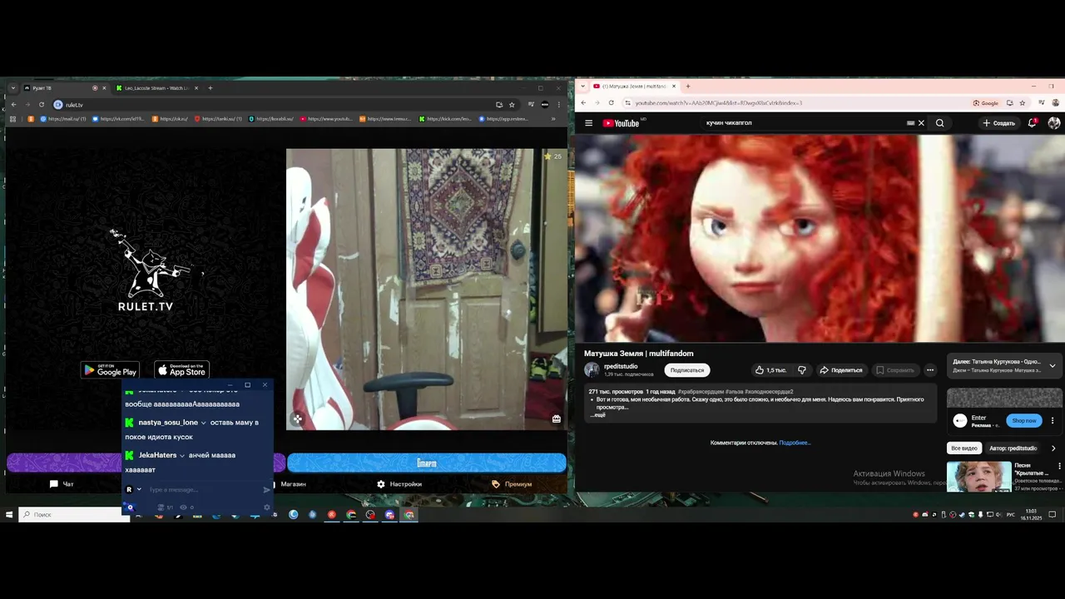This screenshot has height=599, width=1065.
Task: Click YouTube search magnifier button
Action: [x=940, y=123]
